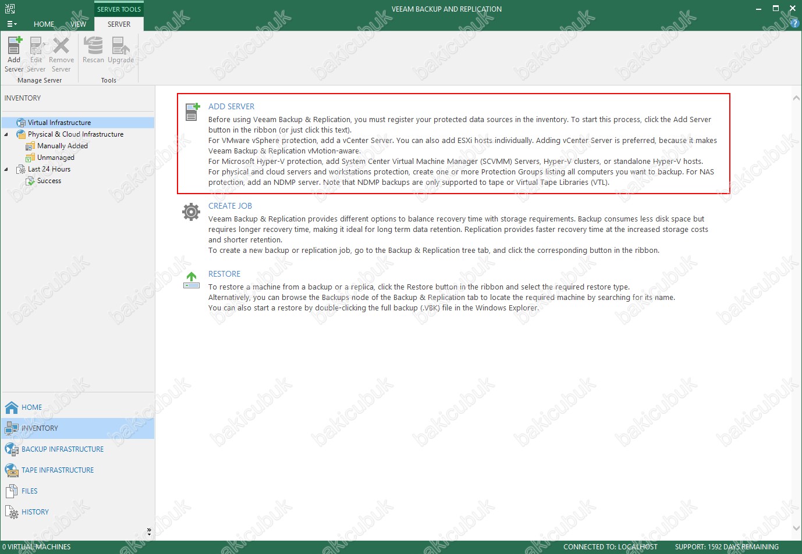The image size is (802, 554).
Task: Click the gear icon beside CREATE JOB
Action: tap(191, 212)
